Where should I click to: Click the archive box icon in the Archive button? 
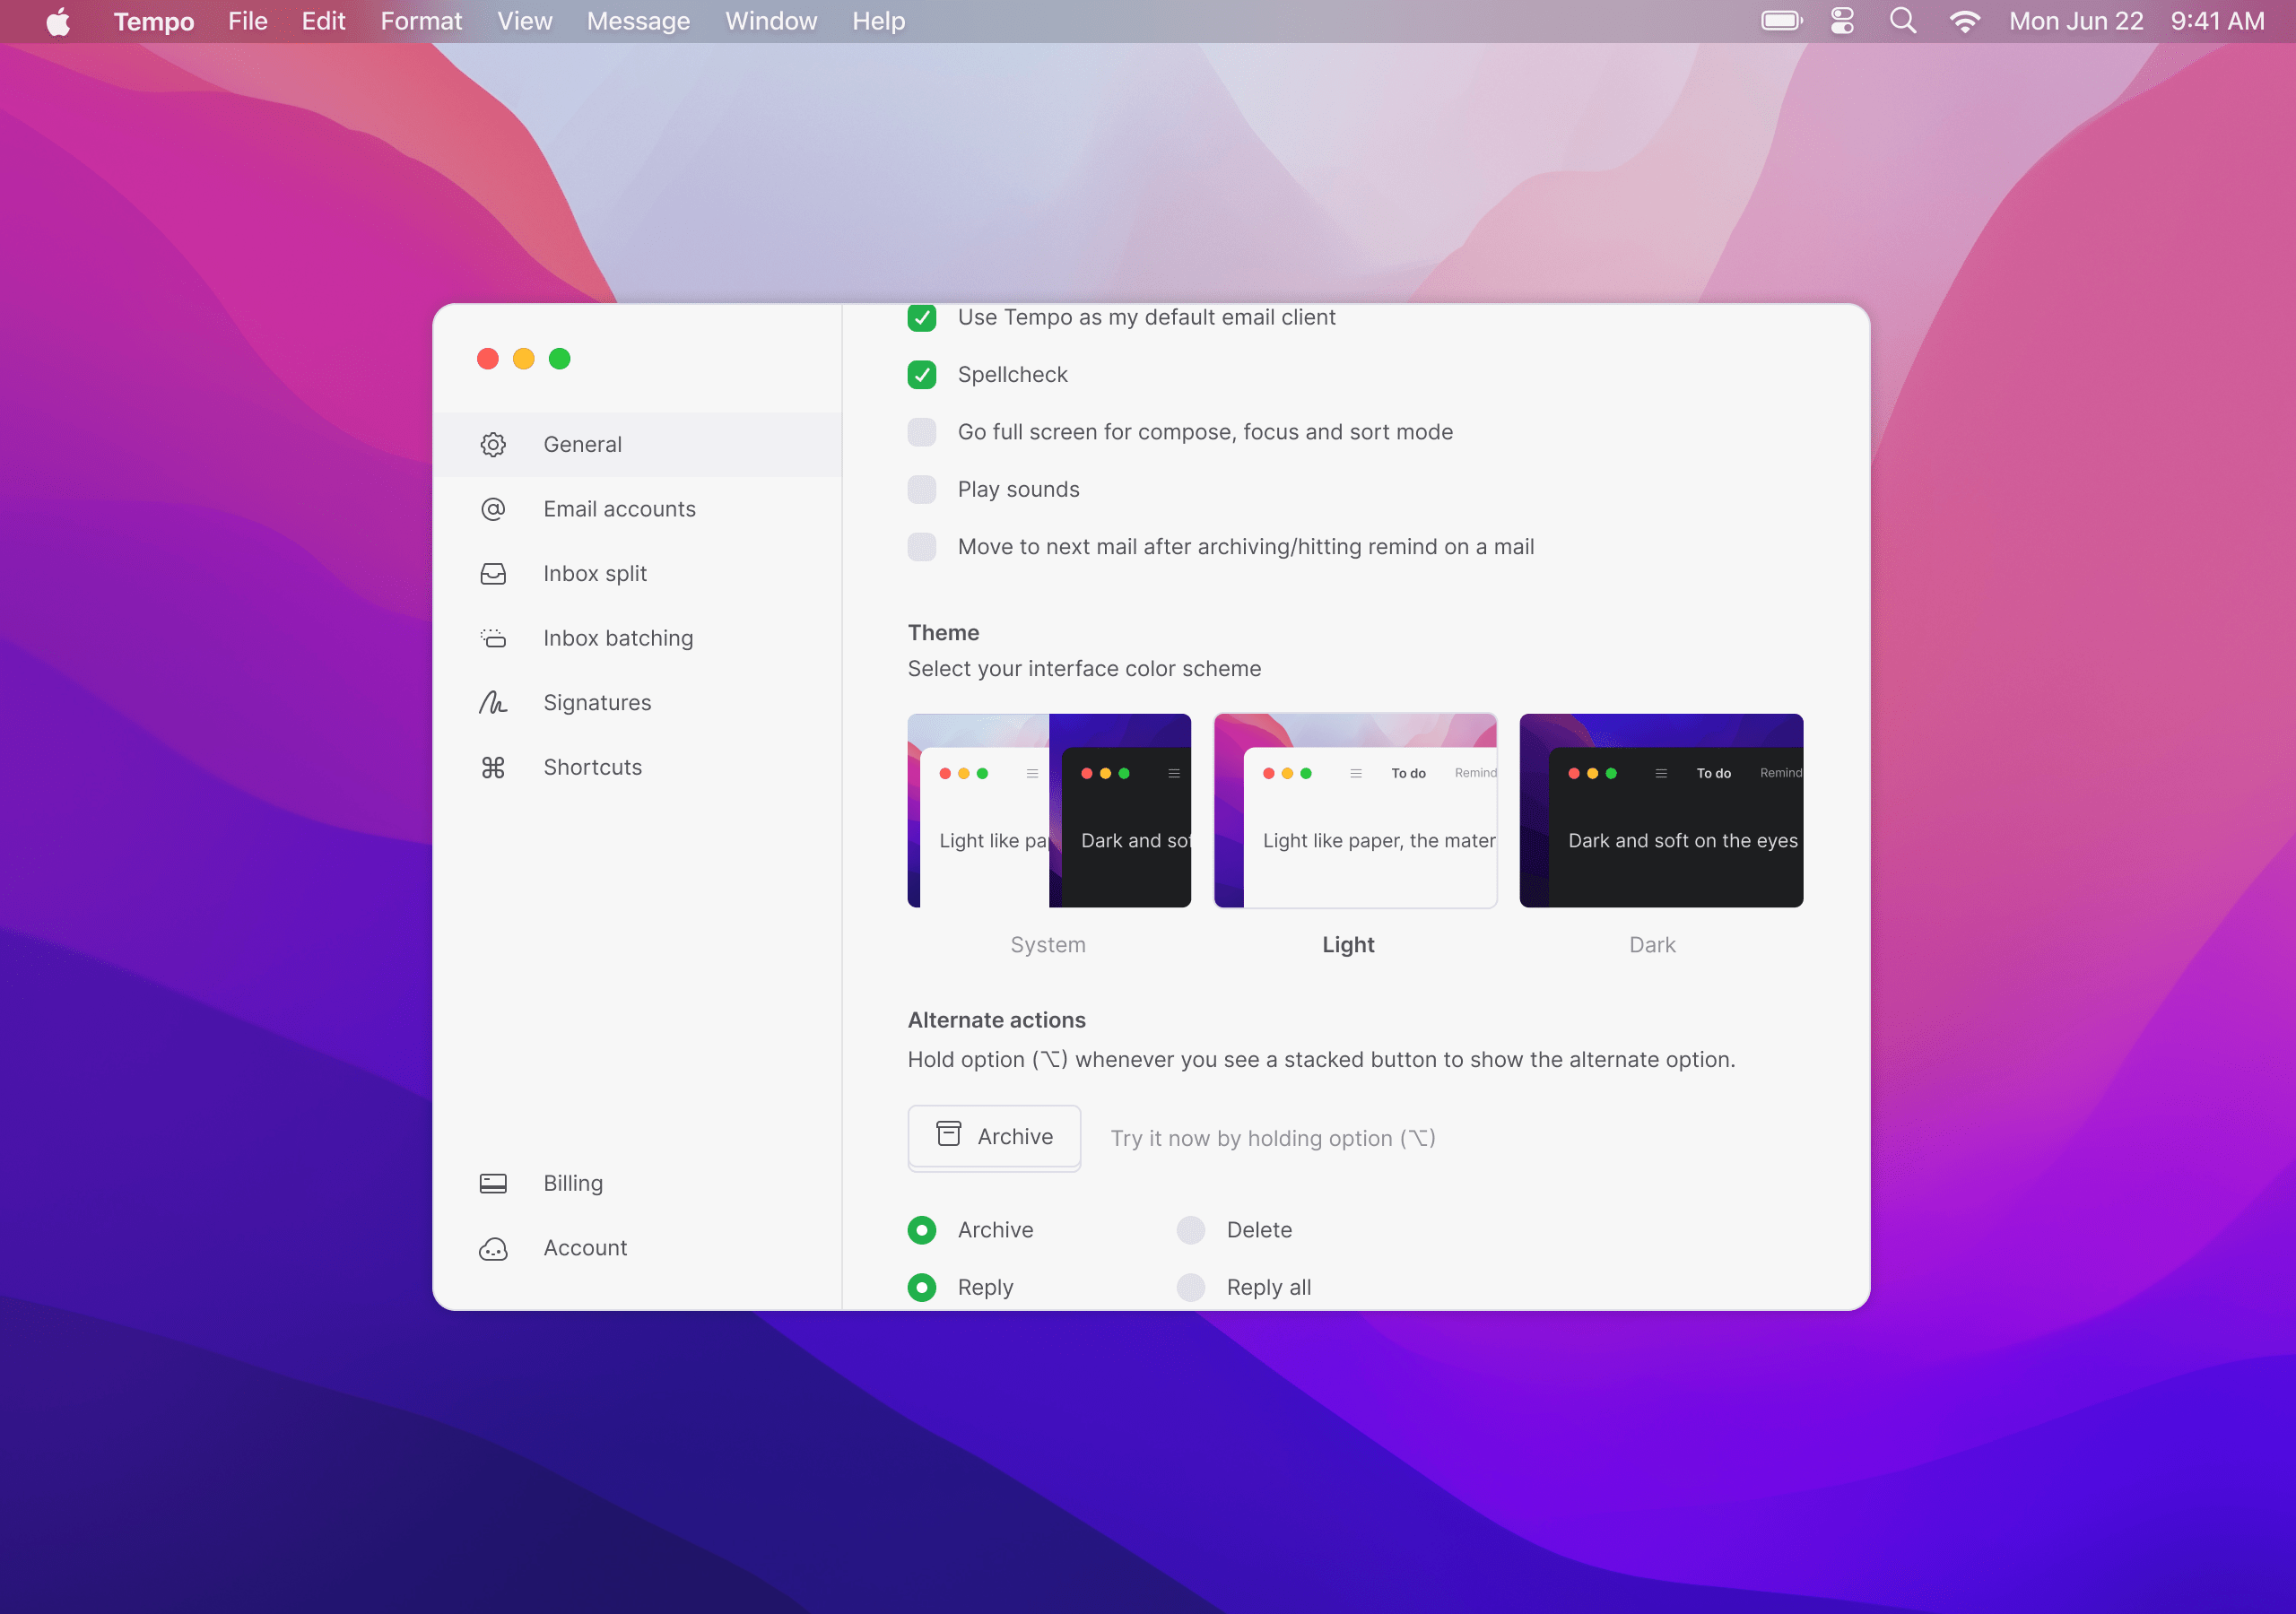[948, 1134]
